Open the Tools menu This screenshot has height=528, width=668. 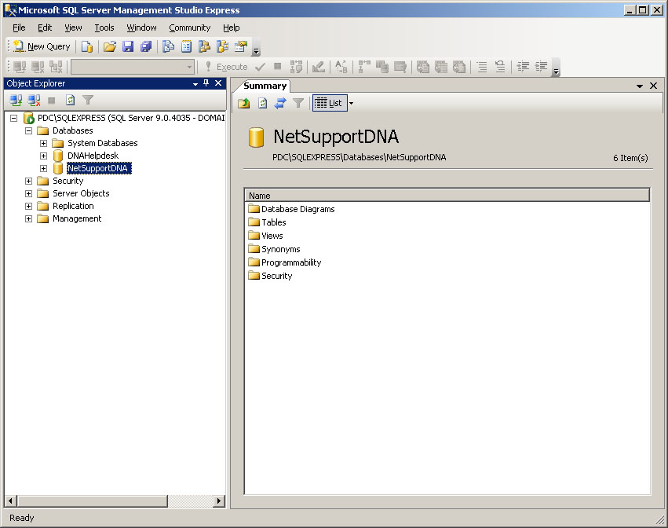coord(104,27)
